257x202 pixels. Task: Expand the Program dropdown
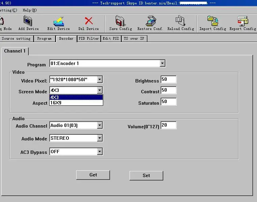(x=163, y=63)
